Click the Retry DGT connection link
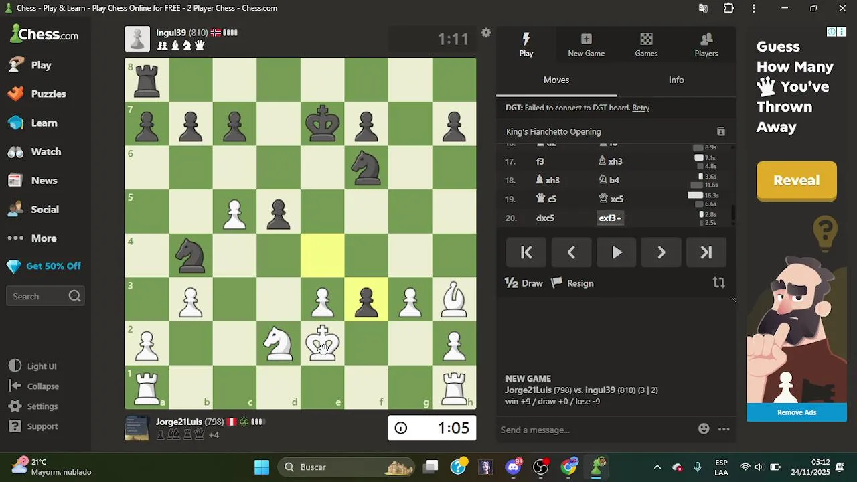Image resolution: width=857 pixels, height=482 pixels. tap(641, 108)
